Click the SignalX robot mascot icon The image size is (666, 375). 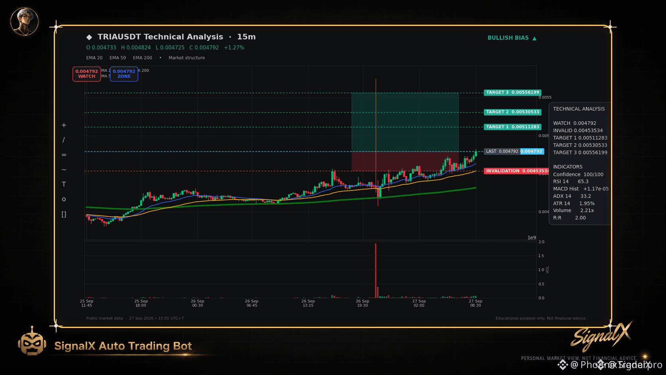click(32, 342)
